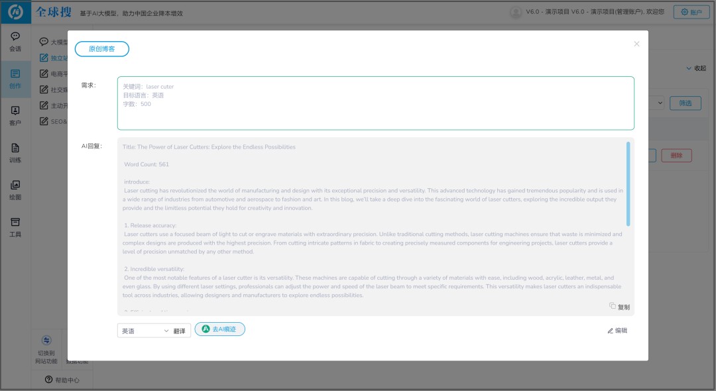The height and width of the screenshot is (391, 716).
Task: Click the blog title text 'The Power of Laser Cutters'
Action: (173, 147)
